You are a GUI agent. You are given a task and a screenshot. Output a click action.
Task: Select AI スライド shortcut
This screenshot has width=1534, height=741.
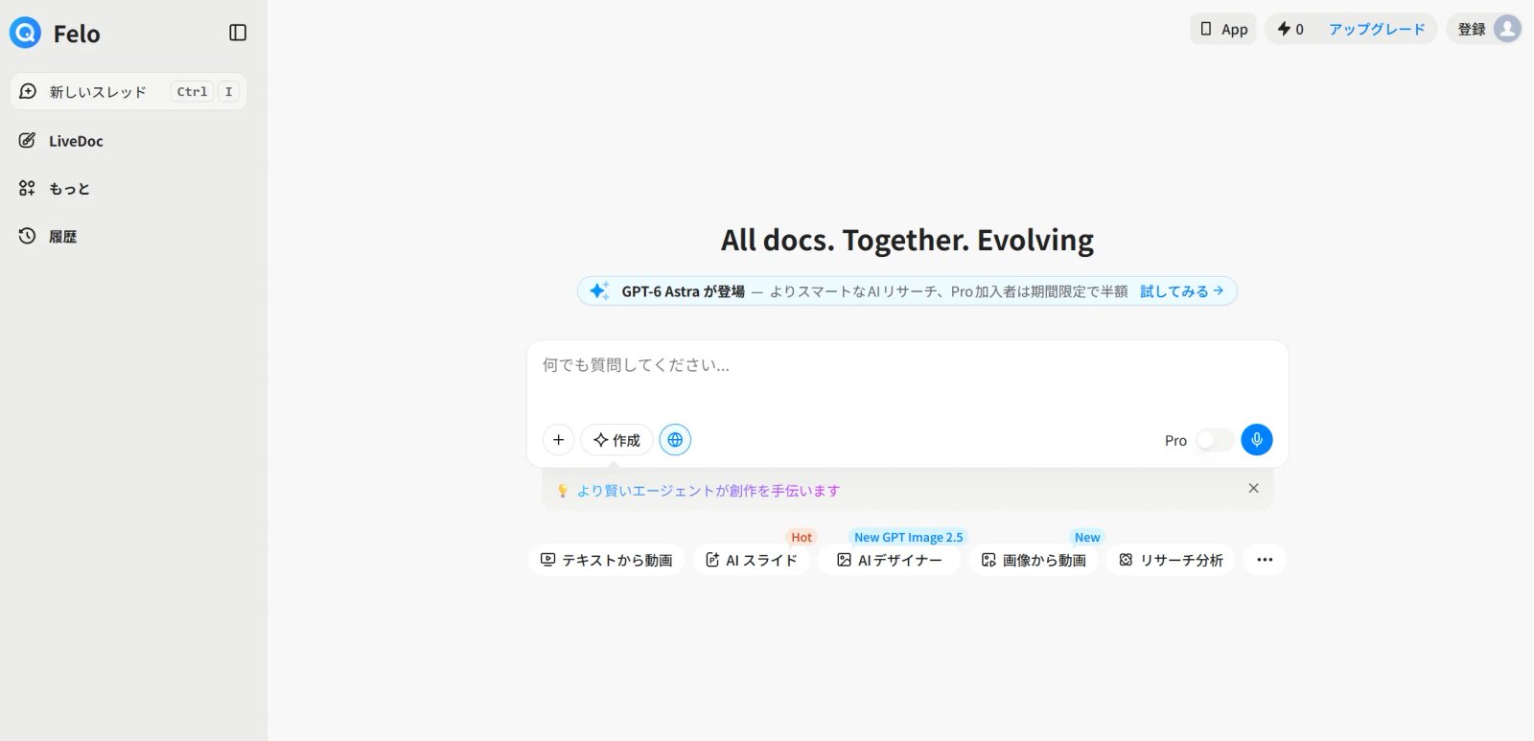752,560
